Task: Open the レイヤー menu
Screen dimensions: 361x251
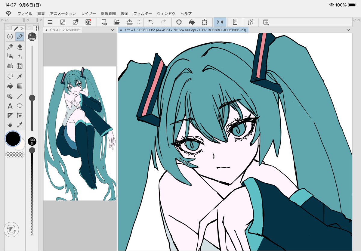Action: coord(89,14)
